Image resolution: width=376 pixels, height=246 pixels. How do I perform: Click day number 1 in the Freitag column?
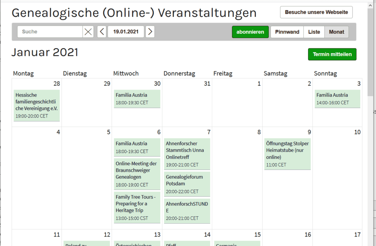click(x=259, y=84)
